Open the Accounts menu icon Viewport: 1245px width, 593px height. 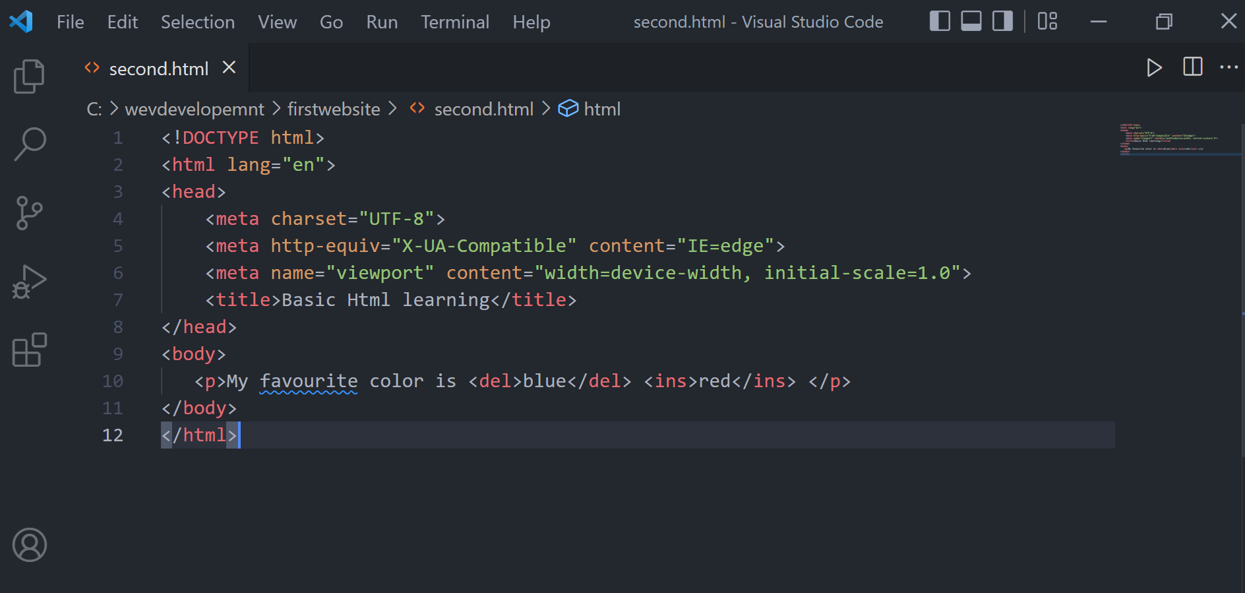tap(29, 545)
